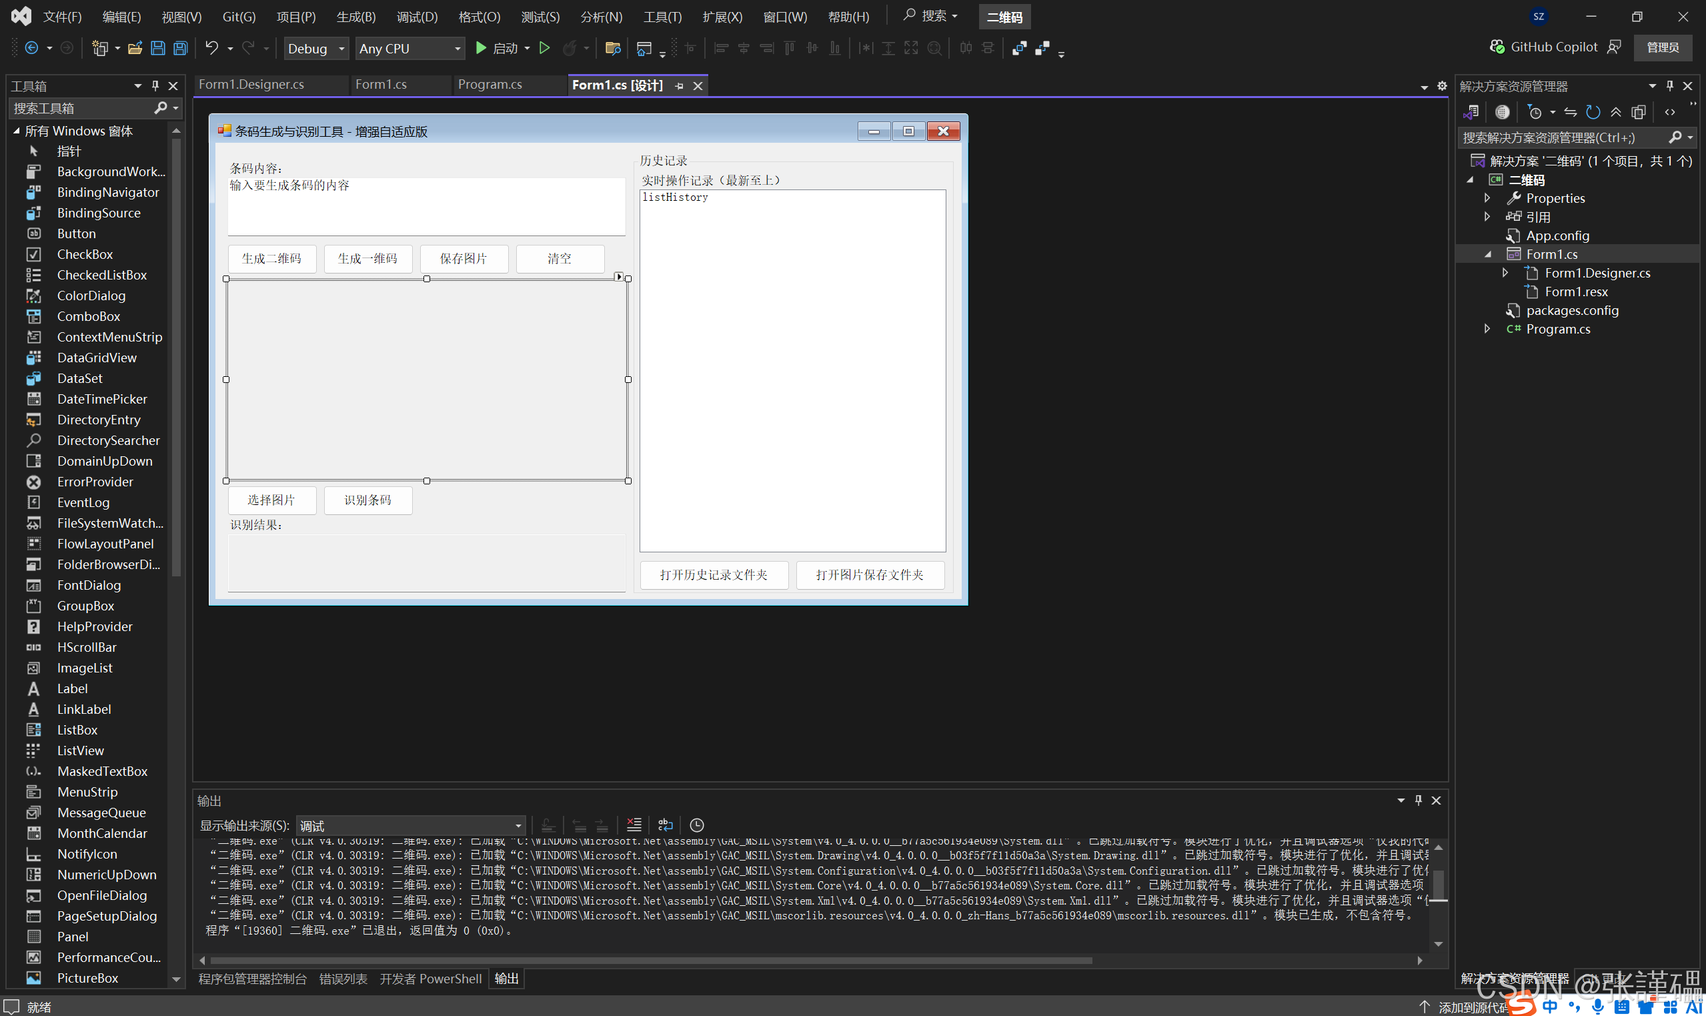The image size is (1706, 1016).
Task: Click the 生成二维码 button on the form
Action: click(271, 259)
